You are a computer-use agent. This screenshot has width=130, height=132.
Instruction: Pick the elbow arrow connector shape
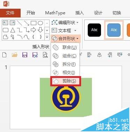(27, 30)
